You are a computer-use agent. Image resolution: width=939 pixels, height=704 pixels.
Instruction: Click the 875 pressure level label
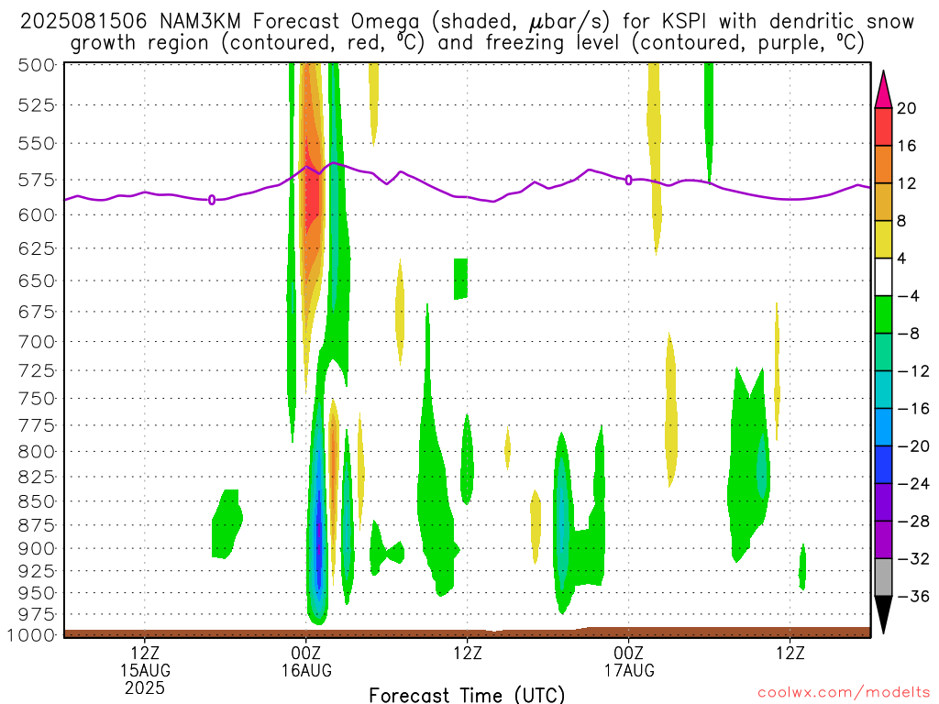37,525
